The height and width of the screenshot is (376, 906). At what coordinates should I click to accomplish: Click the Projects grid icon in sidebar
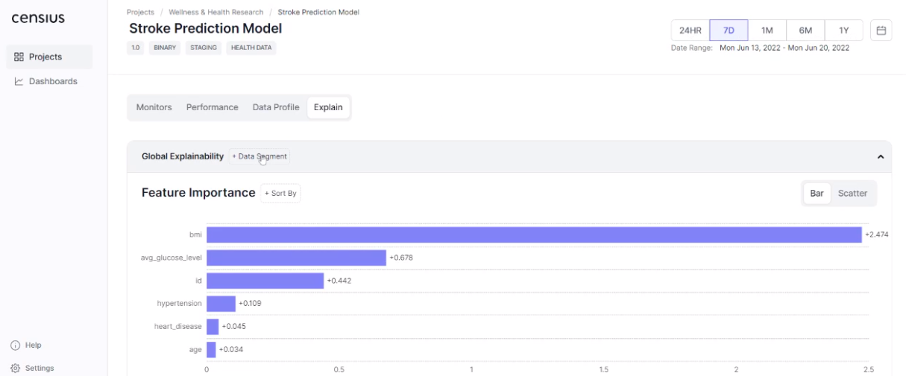pyautogui.click(x=19, y=57)
